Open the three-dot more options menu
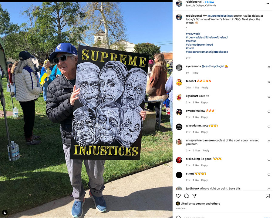Image resolution: width=273 pixels, height=218 pixels. (267, 3)
